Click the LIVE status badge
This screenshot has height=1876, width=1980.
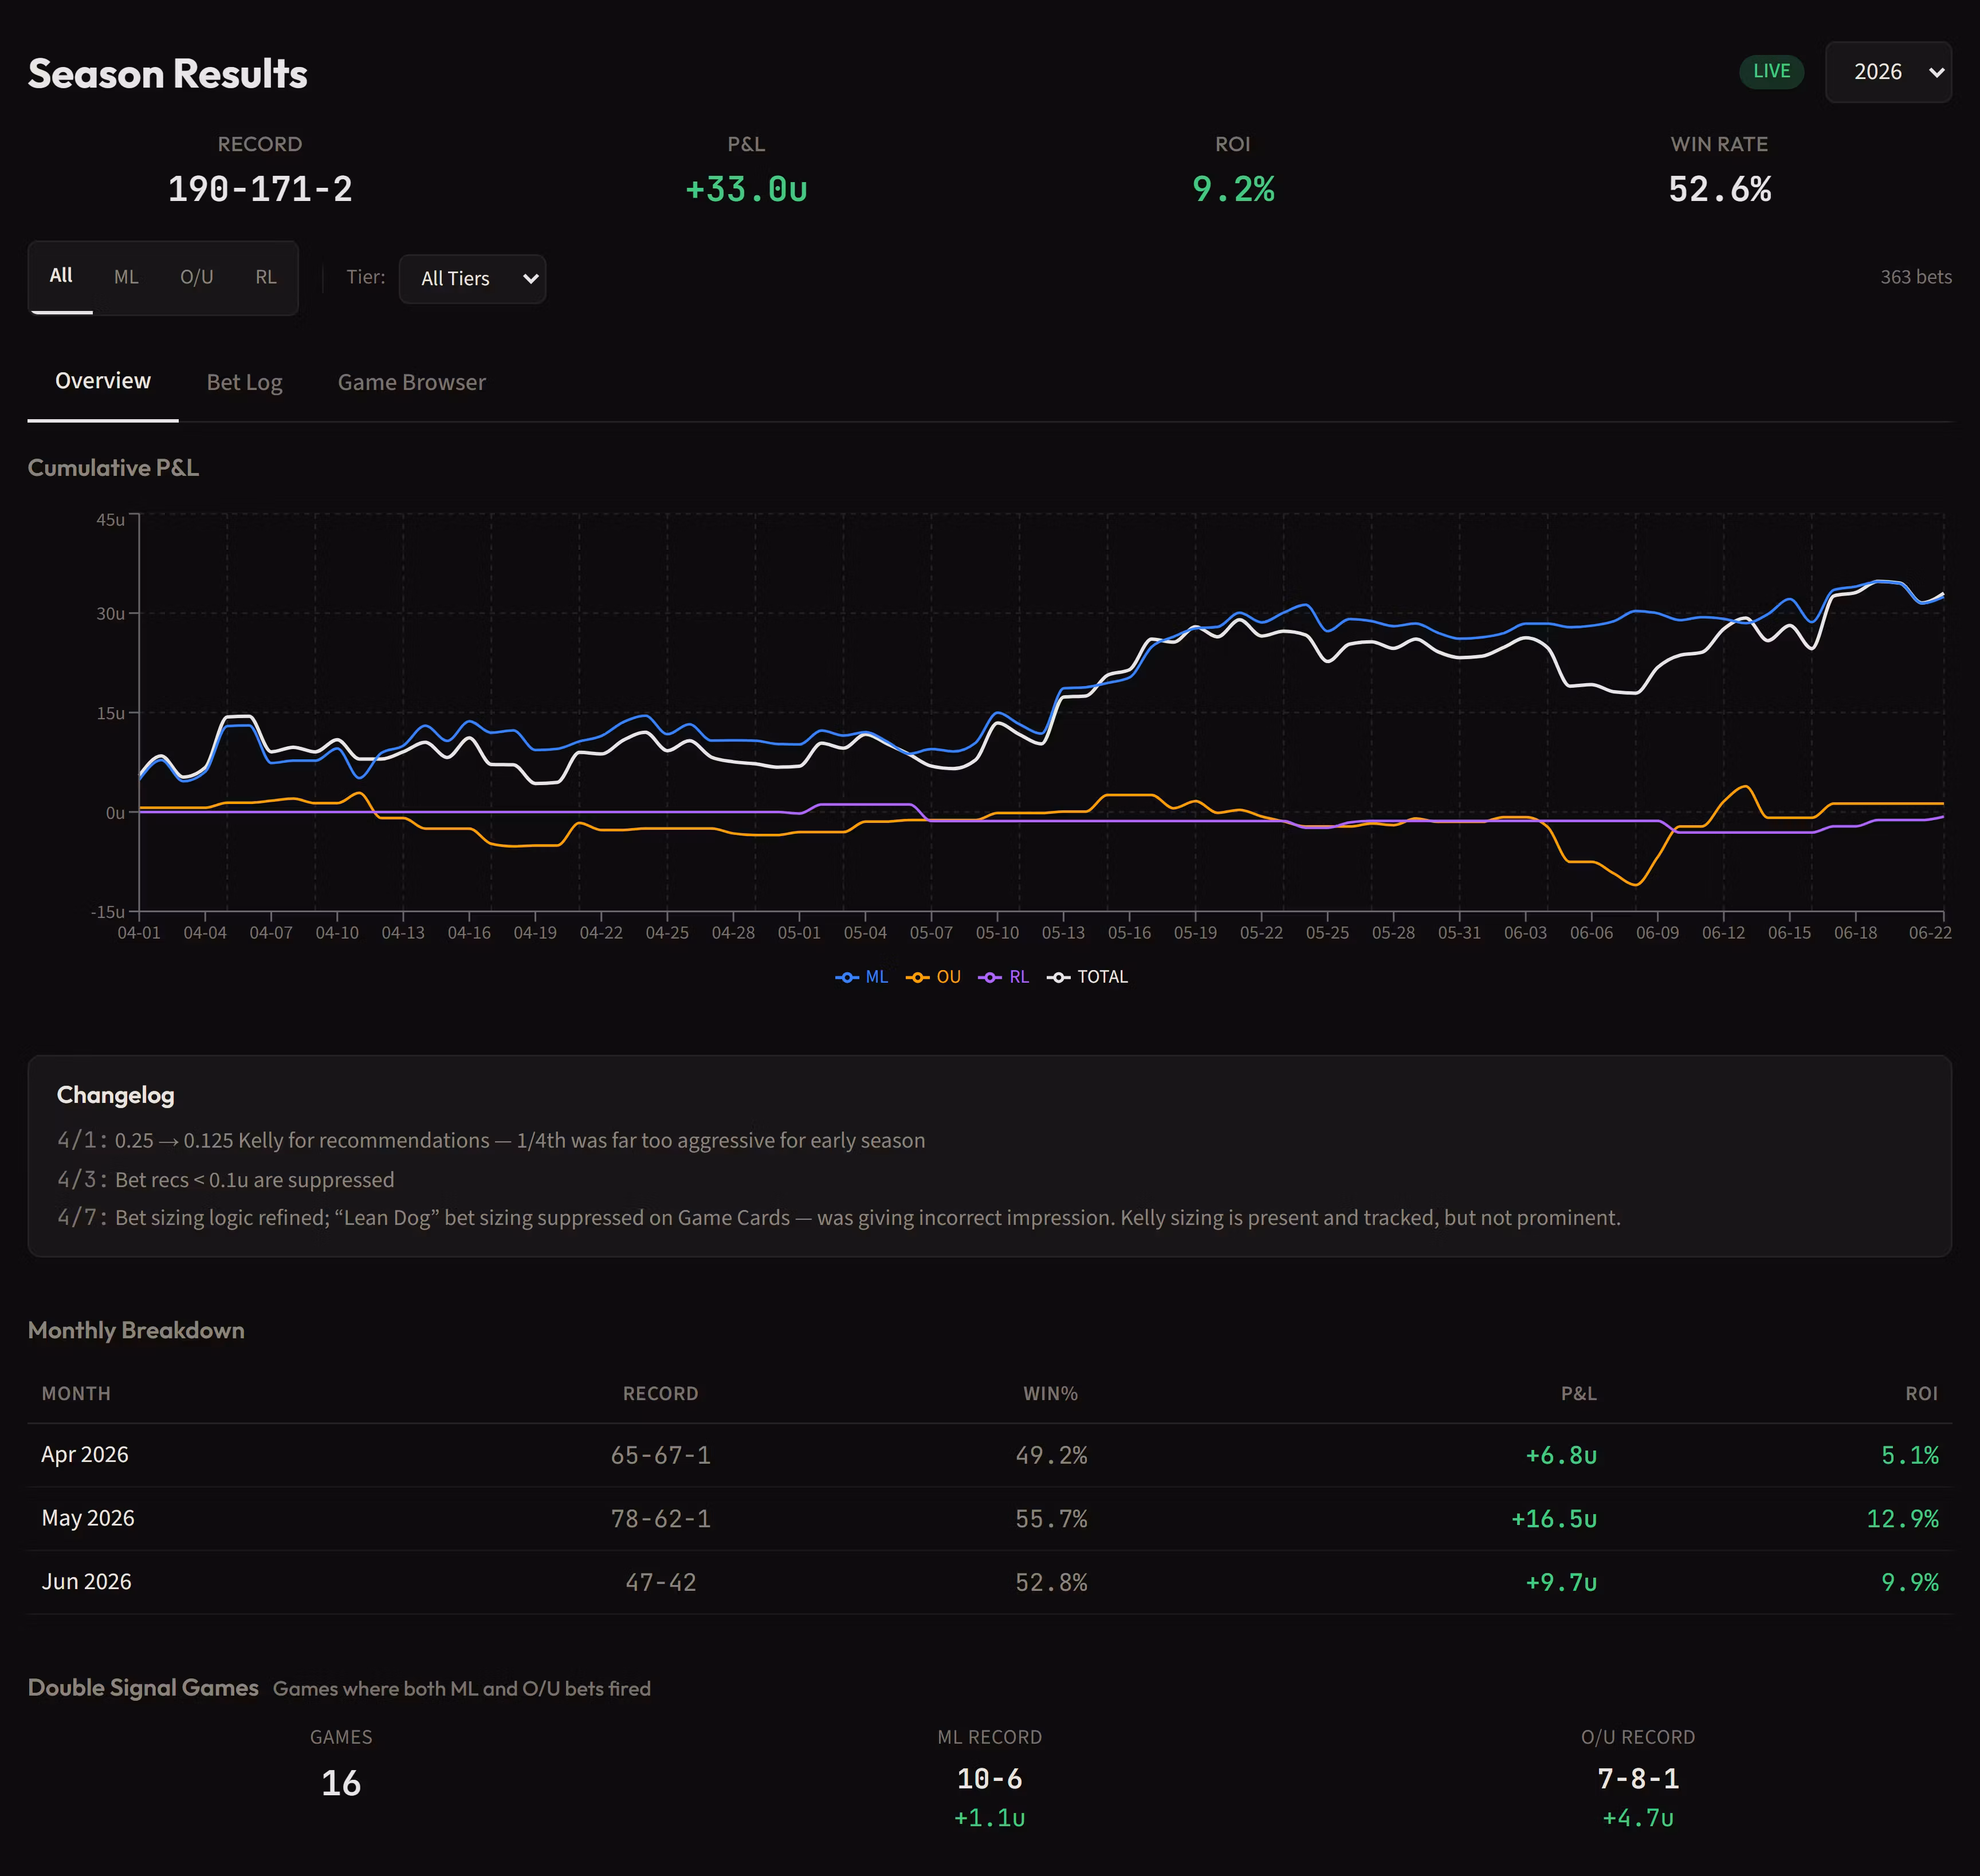[1771, 72]
